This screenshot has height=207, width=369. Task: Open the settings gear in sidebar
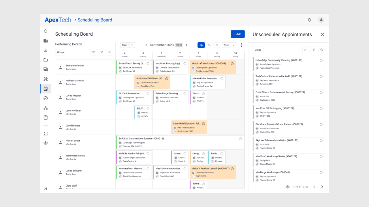[46, 143]
